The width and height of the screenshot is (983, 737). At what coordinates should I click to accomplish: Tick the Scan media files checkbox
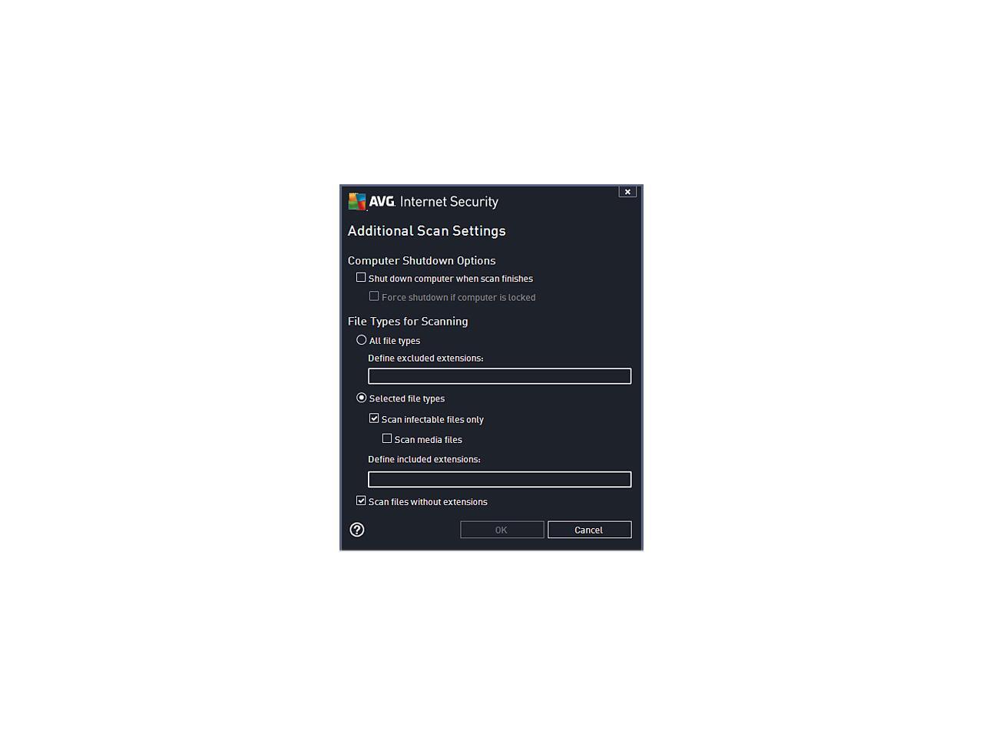tap(387, 438)
